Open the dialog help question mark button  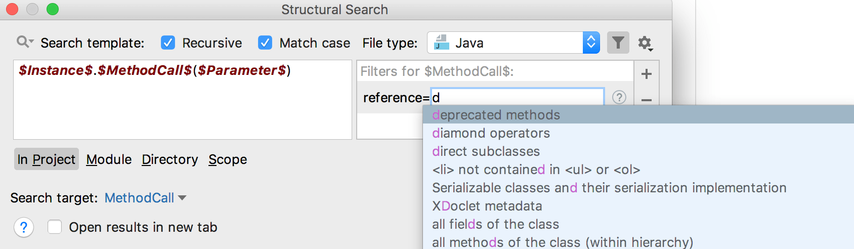pos(24,227)
